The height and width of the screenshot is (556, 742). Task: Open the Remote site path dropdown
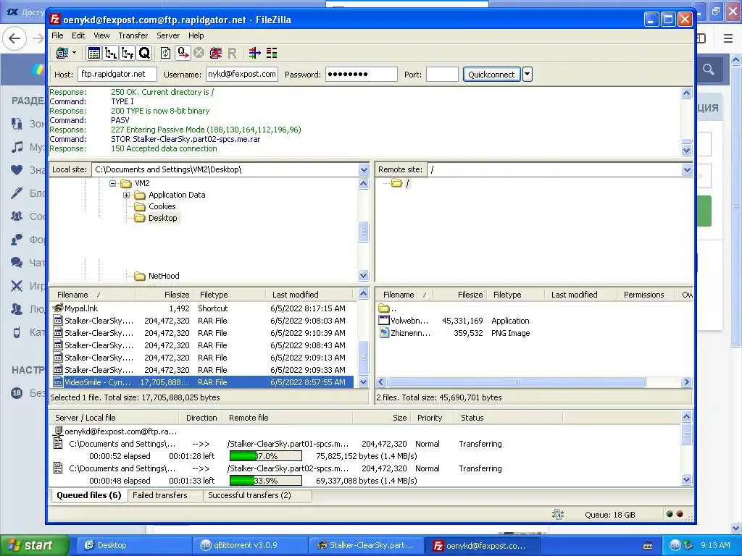pyautogui.click(x=687, y=169)
